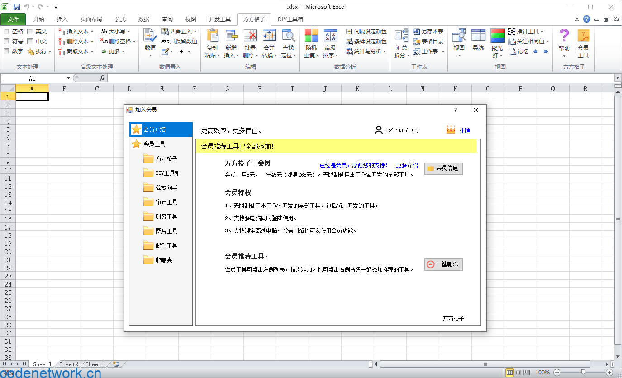Image resolution: width=622 pixels, height=378 pixels.
Task: Open the 汇总拆分 summarize/split tool
Action: point(402,44)
